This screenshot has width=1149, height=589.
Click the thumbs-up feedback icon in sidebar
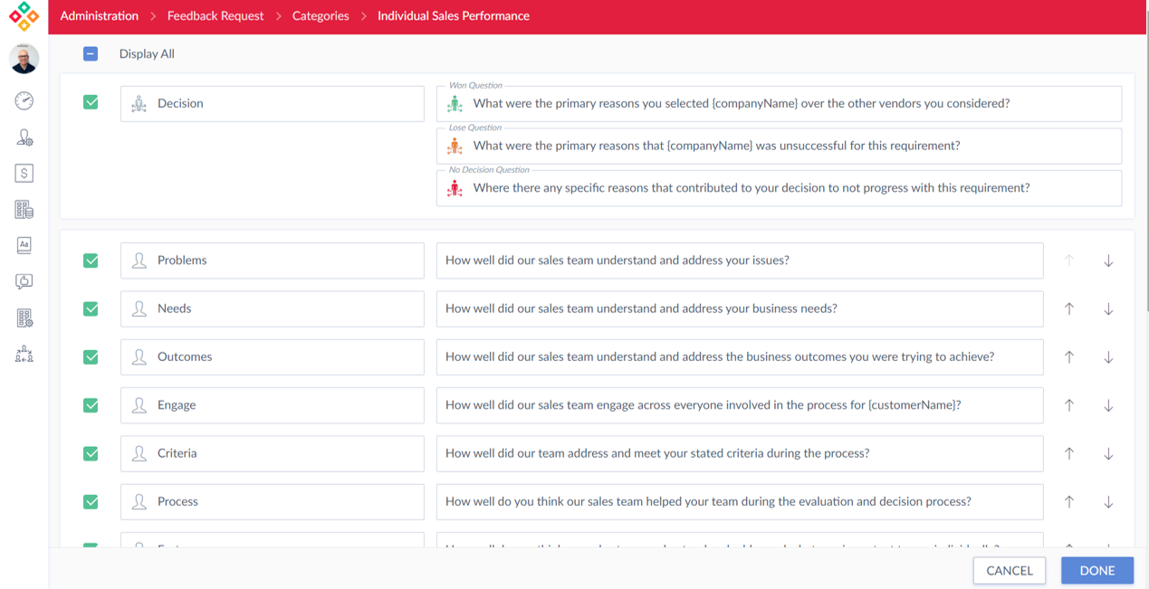point(24,281)
